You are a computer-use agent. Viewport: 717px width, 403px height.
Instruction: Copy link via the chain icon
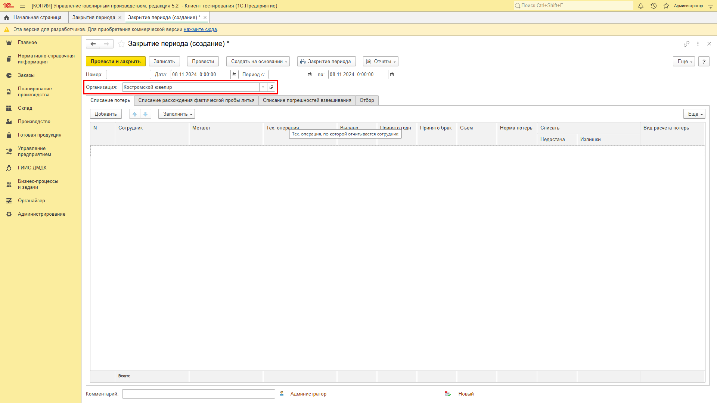tap(686, 44)
